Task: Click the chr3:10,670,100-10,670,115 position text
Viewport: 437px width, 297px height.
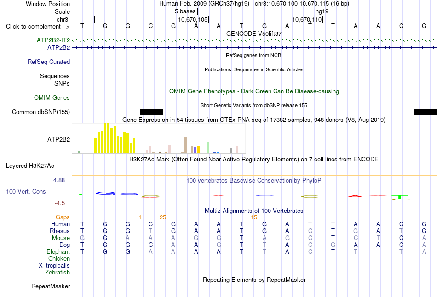Action: point(302,4)
